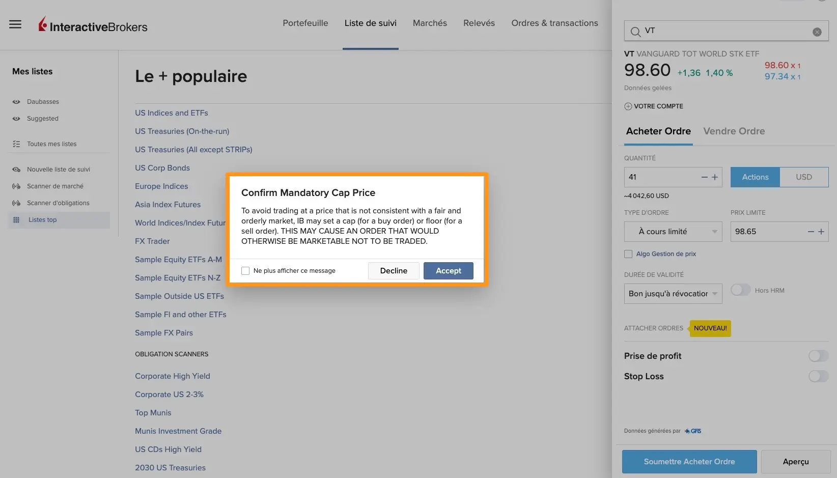Expand Votre Compte plus icon
Image resolution: width=837 pixels, height=478 pixels.
[628, 106]
